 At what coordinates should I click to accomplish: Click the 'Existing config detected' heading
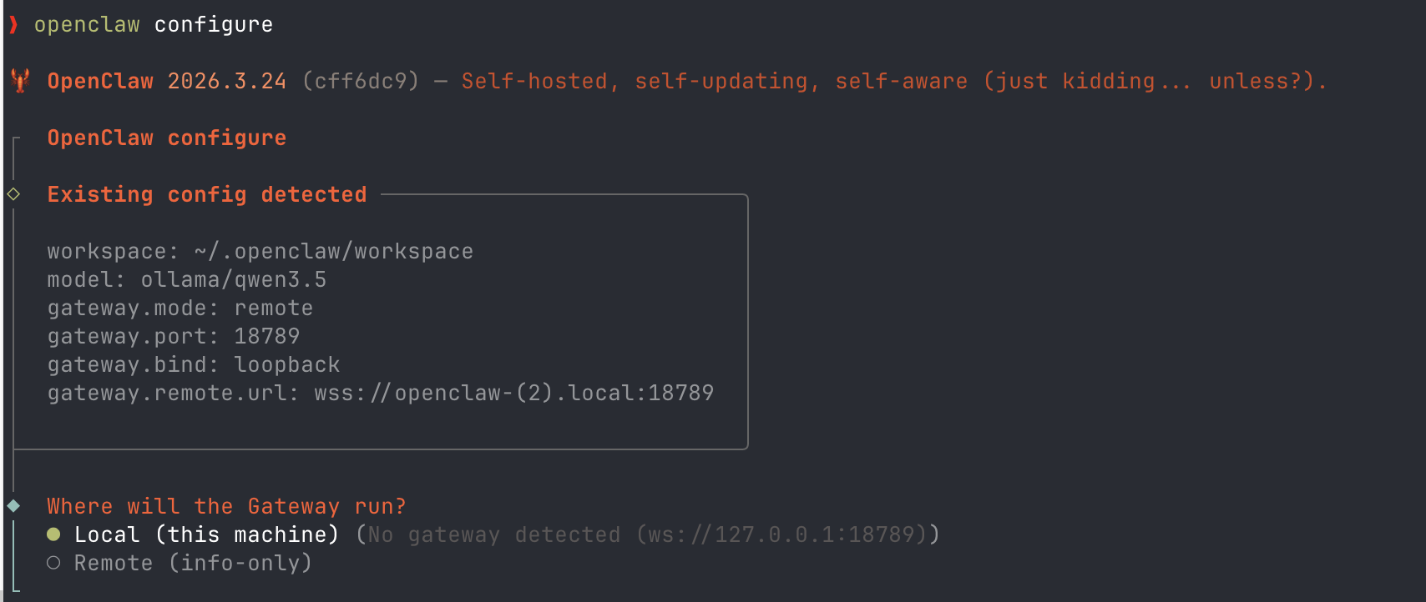(x=207, y=194)
